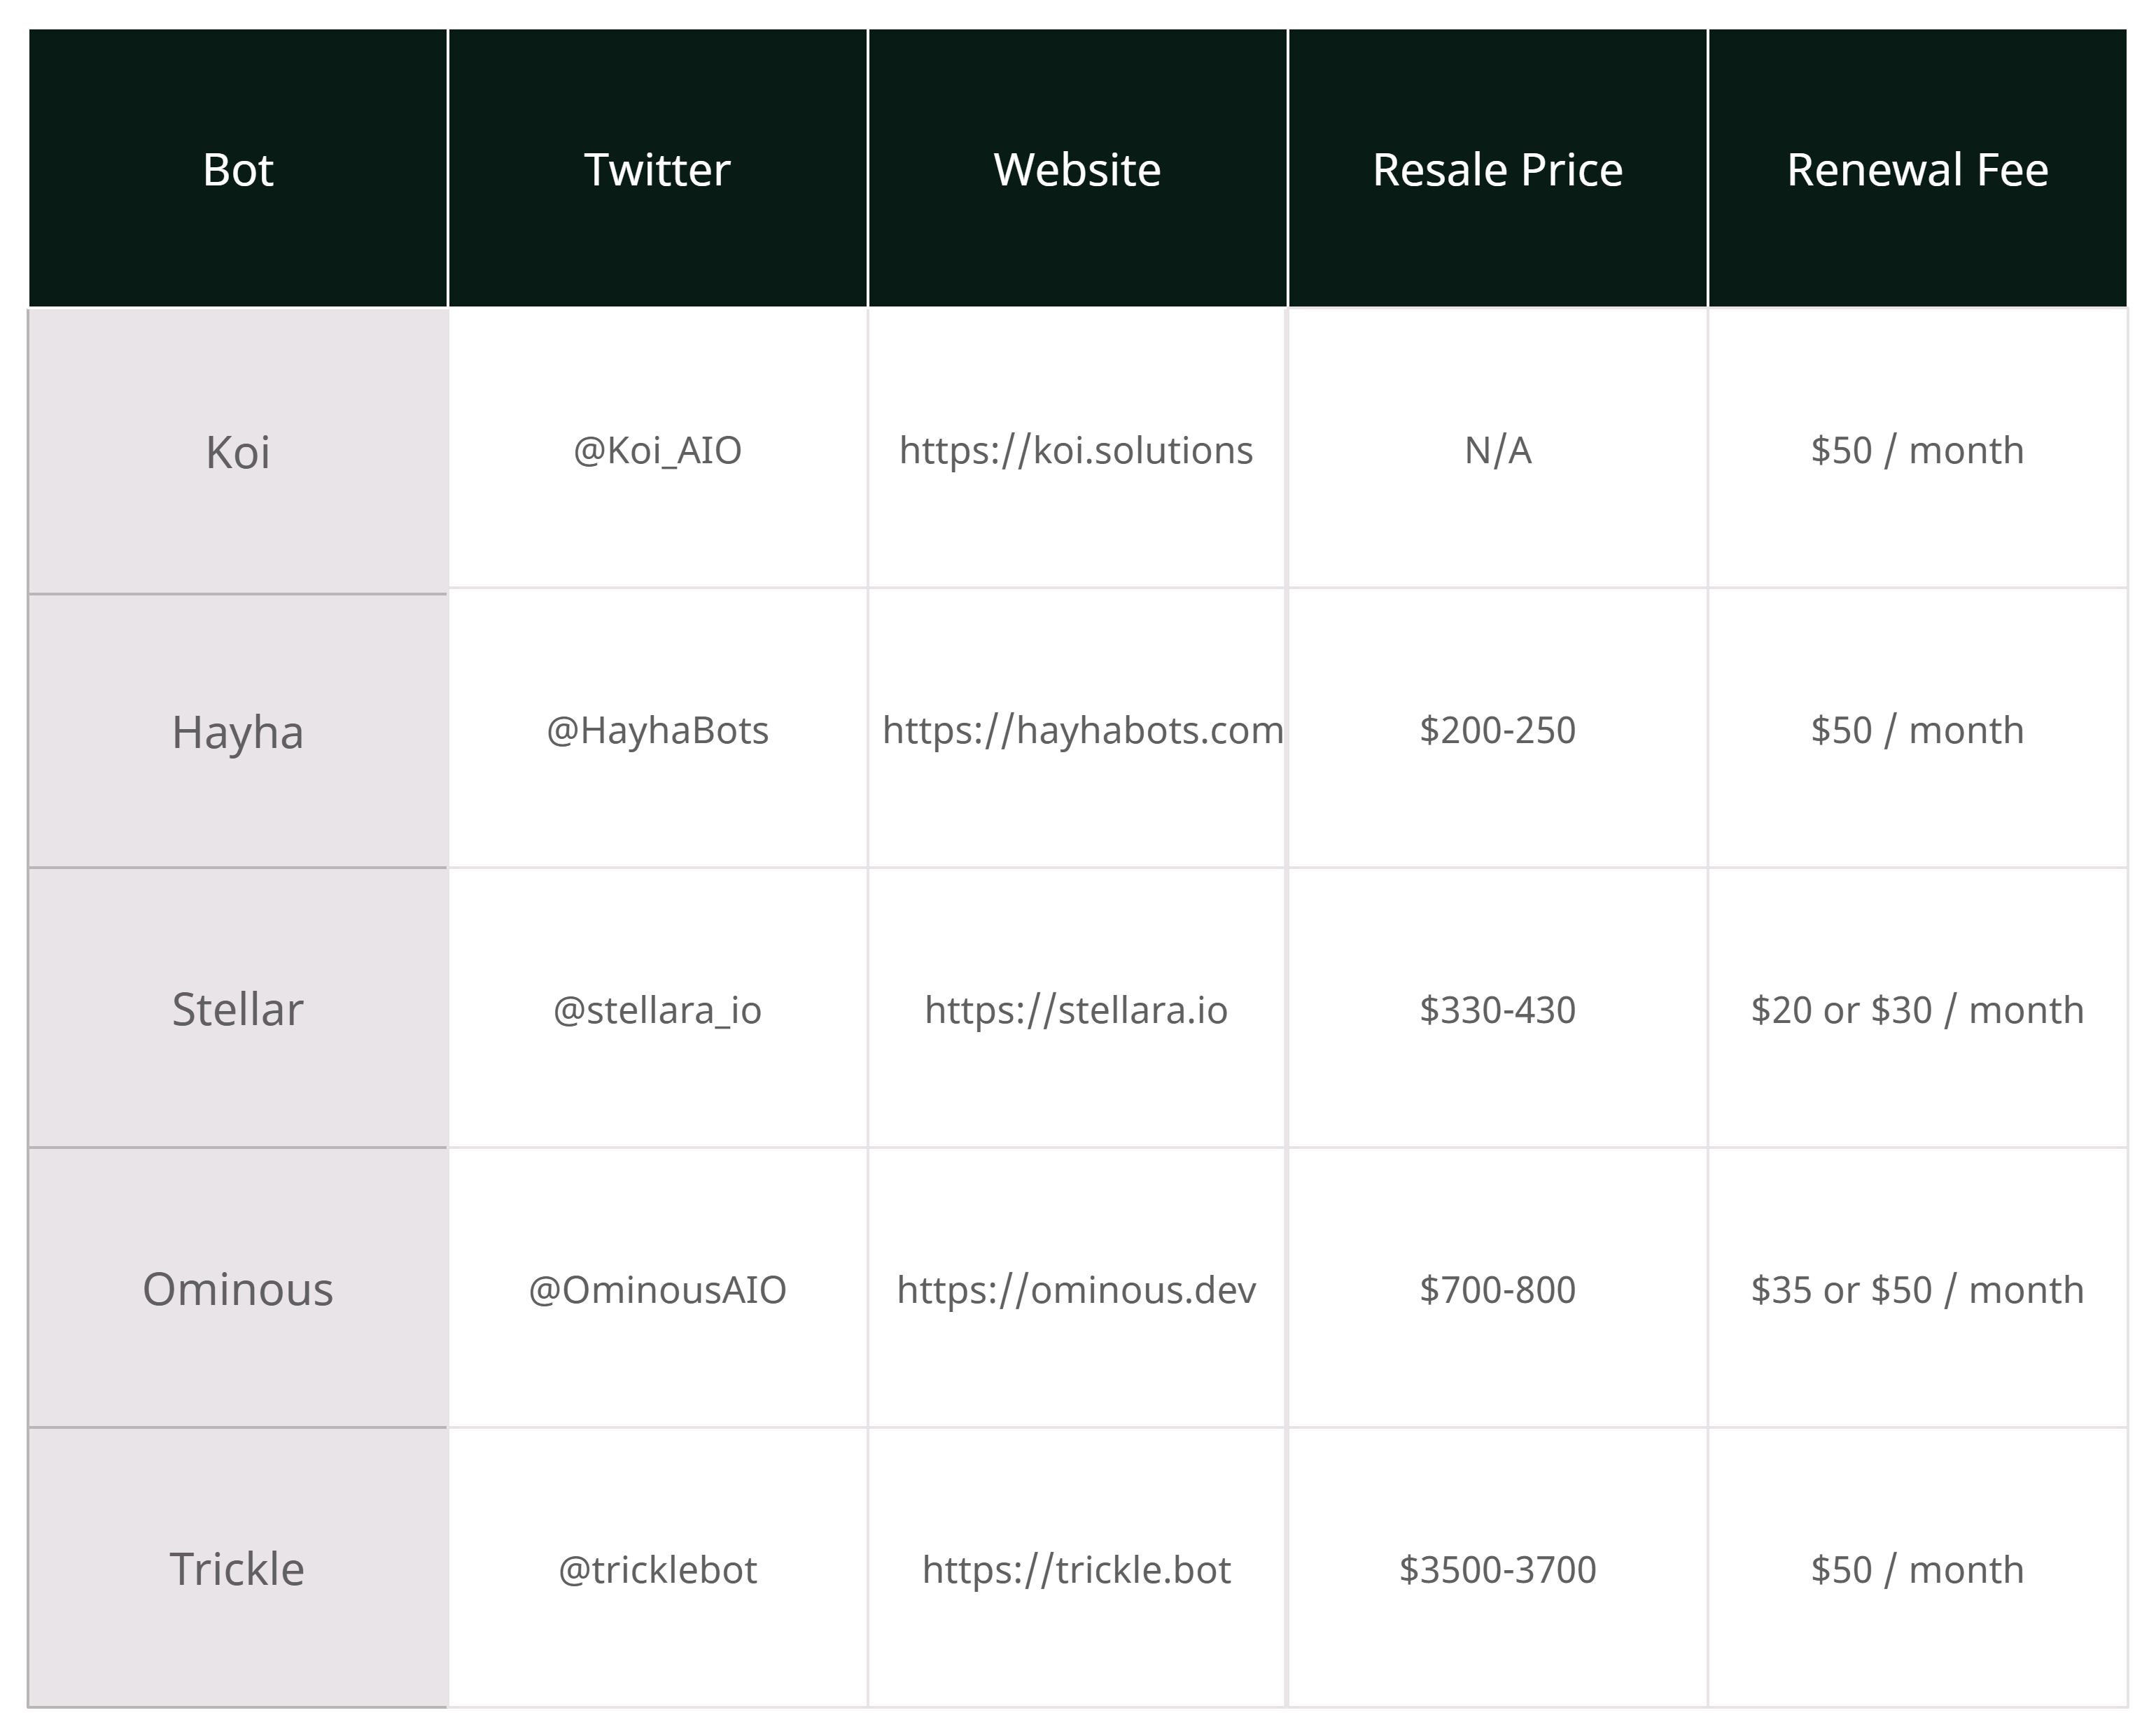Screen dimensions: 2156x1736
Task: Click the Renewal Fee column header
Action: pyautogui.click(x=1917, y=170)
